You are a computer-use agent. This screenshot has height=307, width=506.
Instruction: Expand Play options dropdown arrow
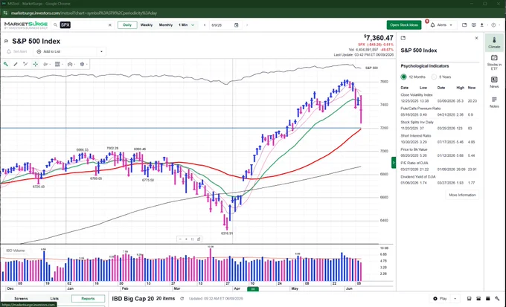click(x=455, y=299)
